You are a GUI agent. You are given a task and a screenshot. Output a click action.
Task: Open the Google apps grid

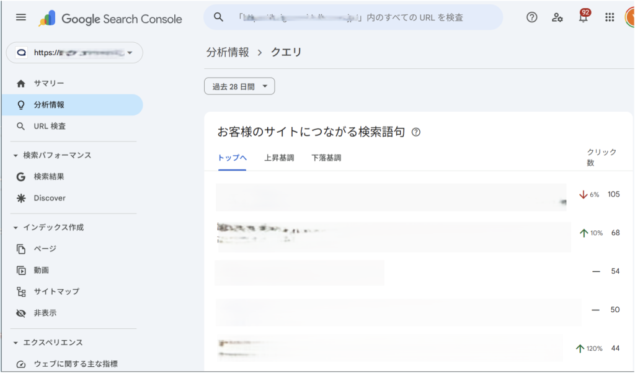pyautogui.click(x=610, y=17)
